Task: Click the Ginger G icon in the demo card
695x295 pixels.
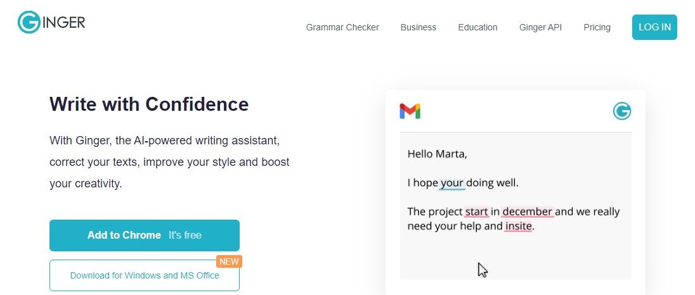Action: 622,111
